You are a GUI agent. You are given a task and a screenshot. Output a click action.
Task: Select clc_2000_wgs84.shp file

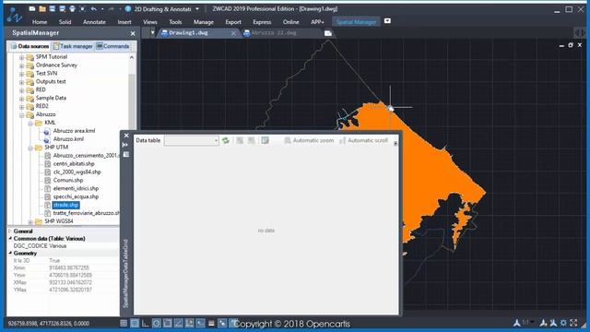point(77,172)
